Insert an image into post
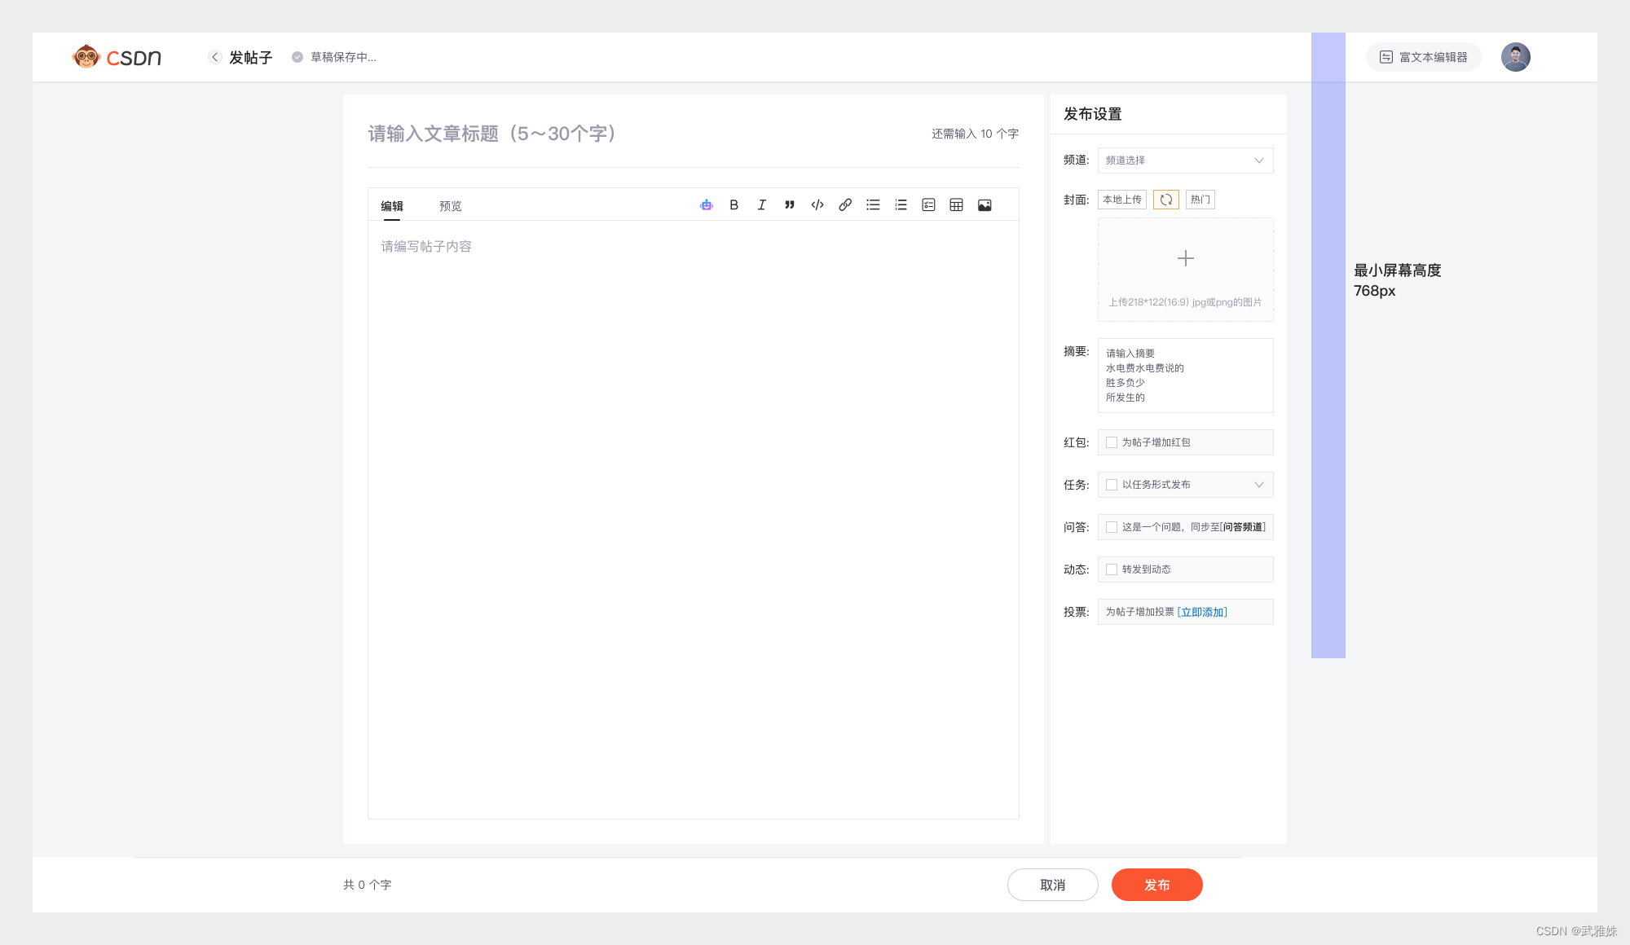The height and width of the screenshot is (945, 1630). pos(985,205)
